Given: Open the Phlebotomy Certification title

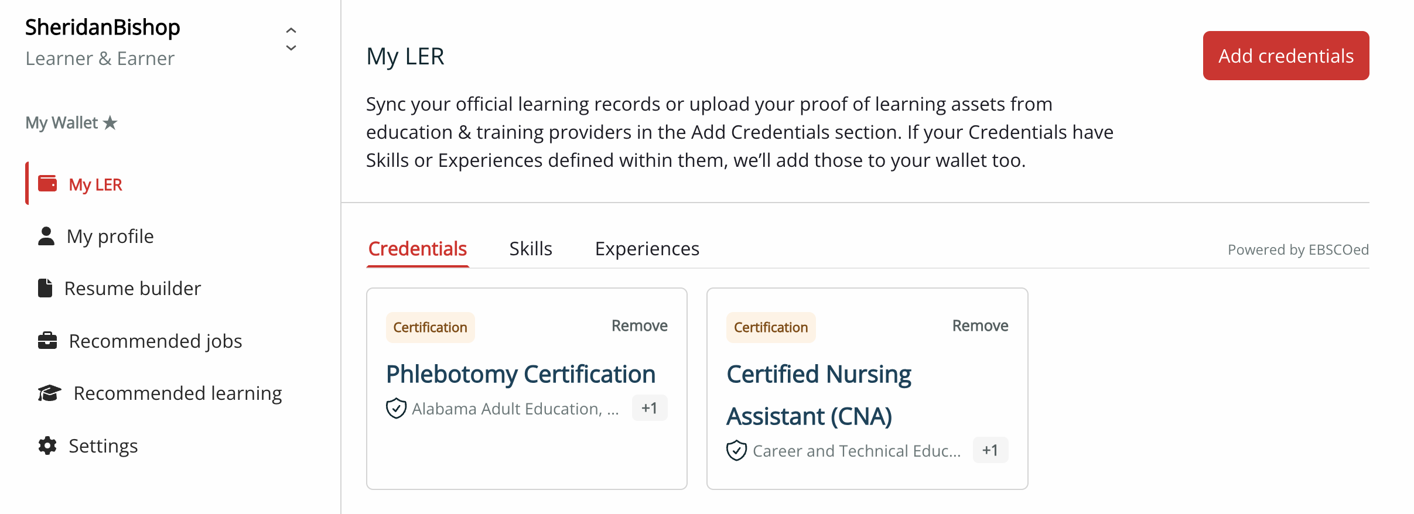Looking at the screenshot, I should [x=521, y=374].
